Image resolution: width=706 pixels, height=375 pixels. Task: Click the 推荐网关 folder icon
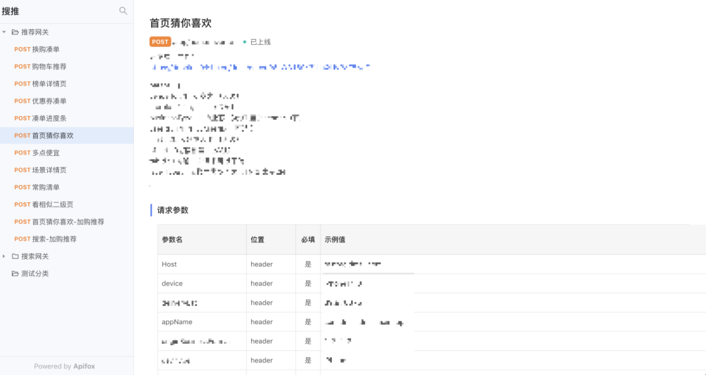pos(15,32)
